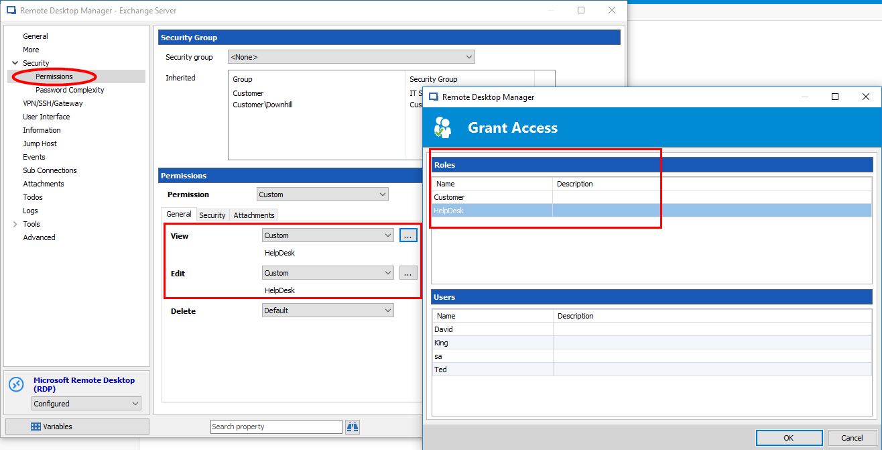The image size is (882, 450).
Task: Select User Interface in the sidebar
Action: pyautogui.click(x=46, y=117)
